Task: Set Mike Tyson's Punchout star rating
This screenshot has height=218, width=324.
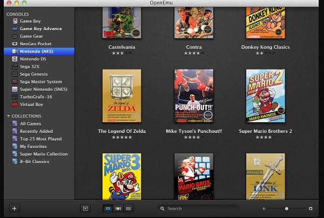Action: click(x=194, y=137)
